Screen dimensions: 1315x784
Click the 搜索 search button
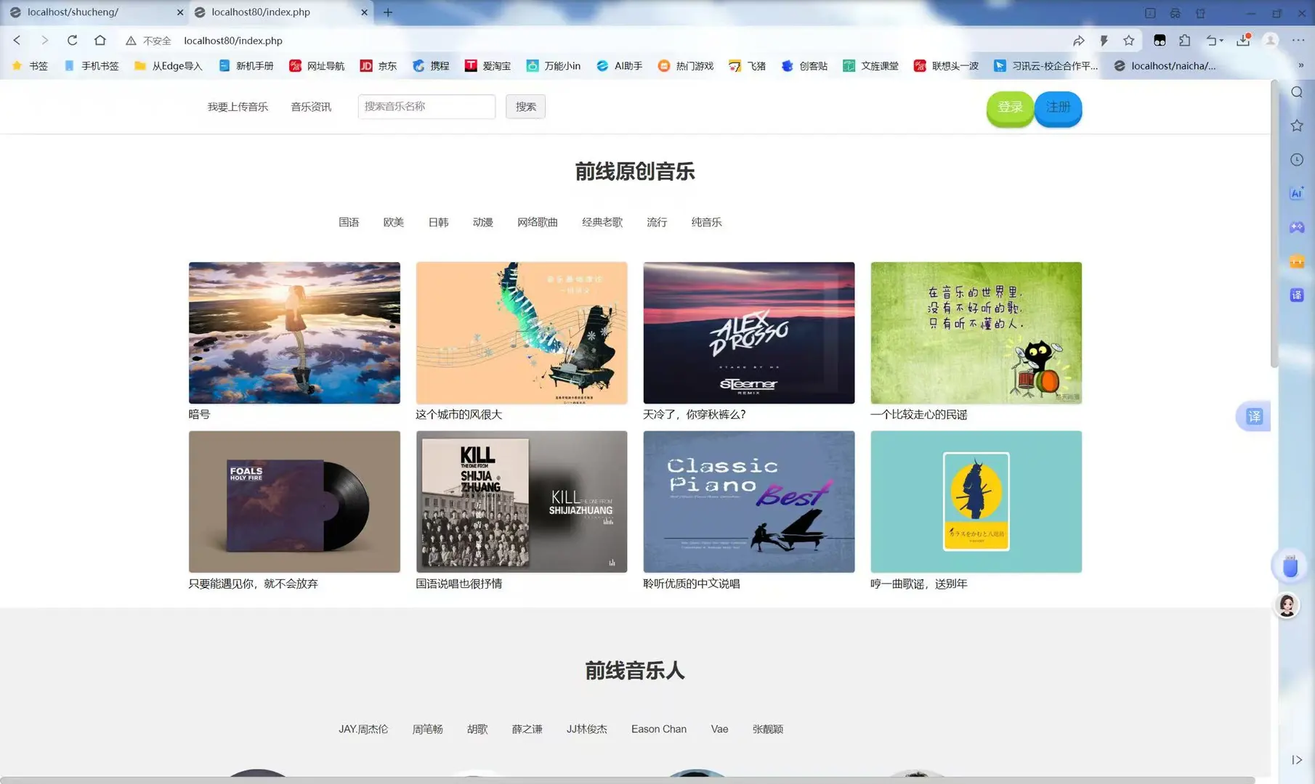pos(525,107)
